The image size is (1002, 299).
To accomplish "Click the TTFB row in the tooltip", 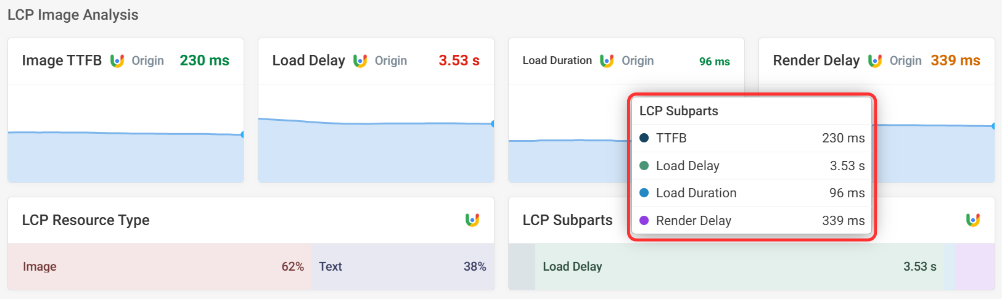I will point(752,138).
